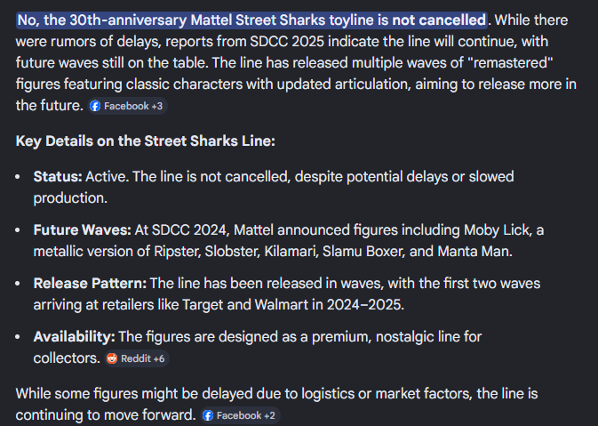Viewport: 598px width, 426px height.
Task: Click the Facebook logo beside the +3 count
Action: click(95, 106)
